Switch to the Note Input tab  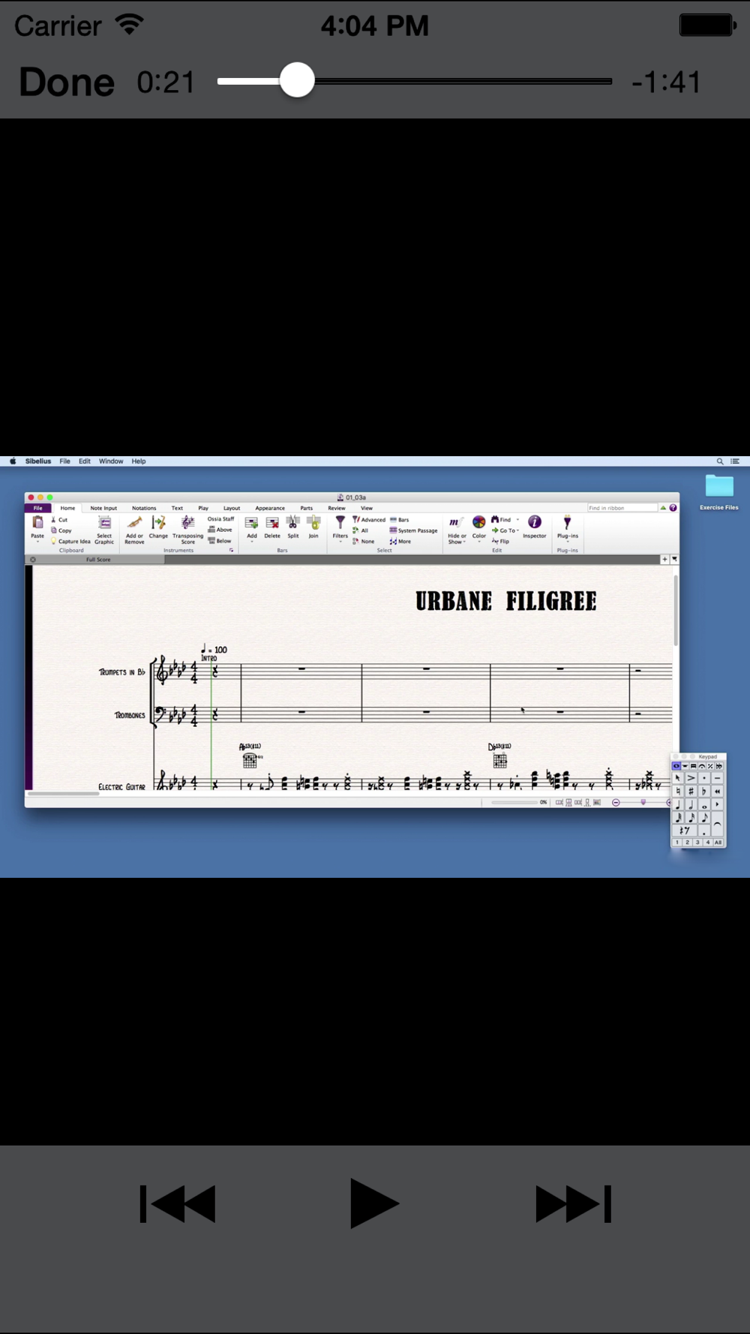[103, 508]
